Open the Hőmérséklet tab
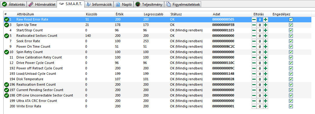Screen dimensions: 315x114 click(42, 4)
